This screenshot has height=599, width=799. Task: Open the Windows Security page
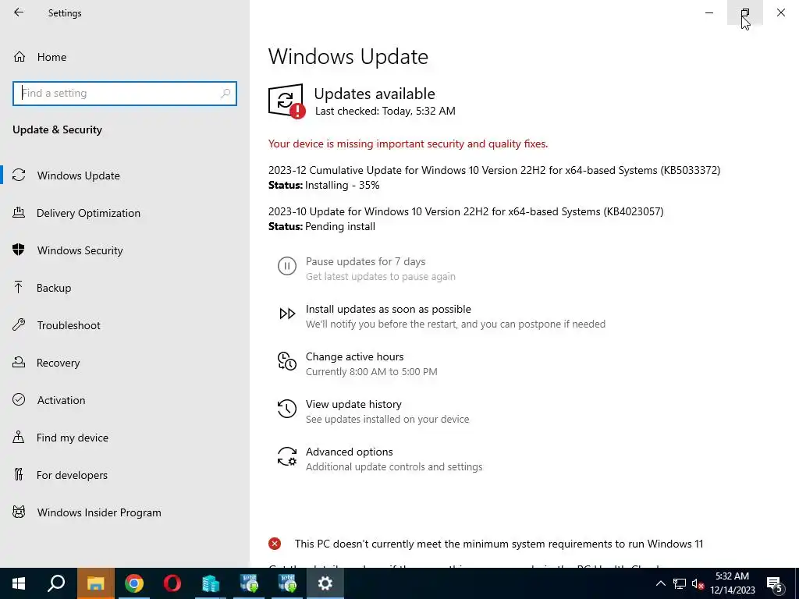tap(80, 250)
